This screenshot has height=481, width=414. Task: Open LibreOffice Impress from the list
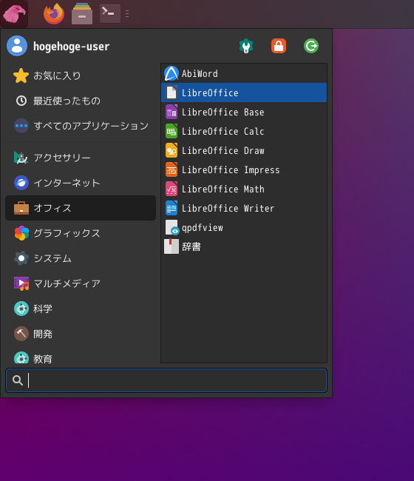pyautogui.click(x=244, y=170)
